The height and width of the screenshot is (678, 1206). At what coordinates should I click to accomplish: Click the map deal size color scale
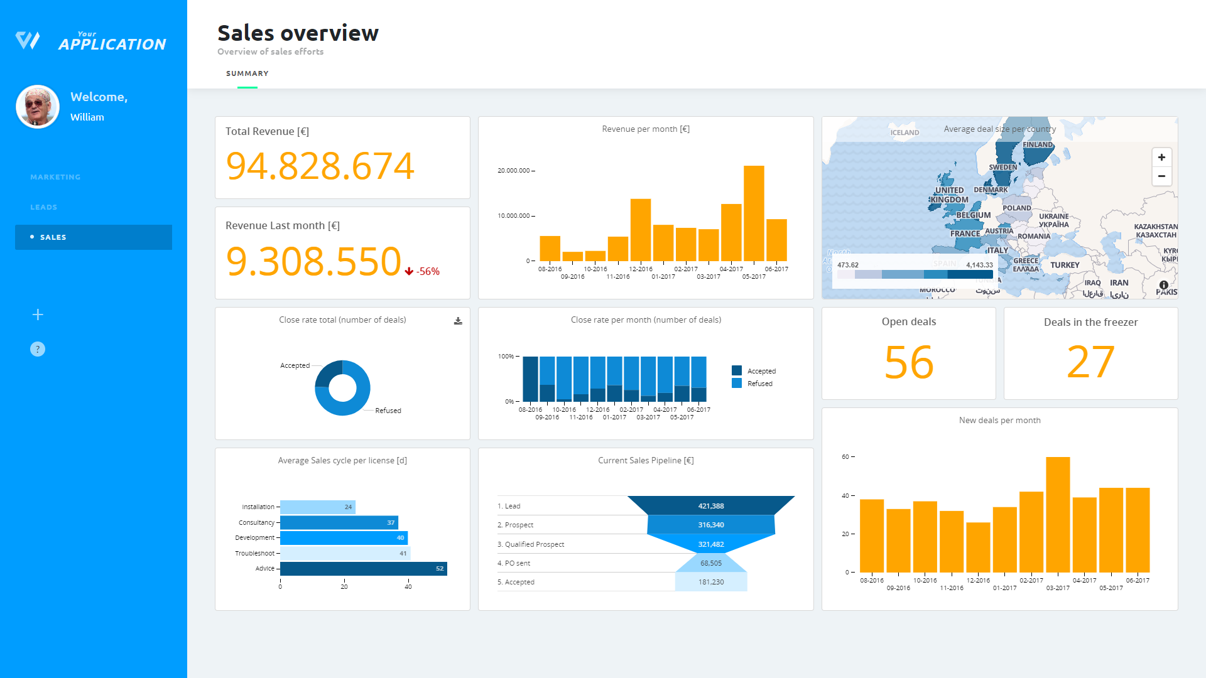click(915, 274)
